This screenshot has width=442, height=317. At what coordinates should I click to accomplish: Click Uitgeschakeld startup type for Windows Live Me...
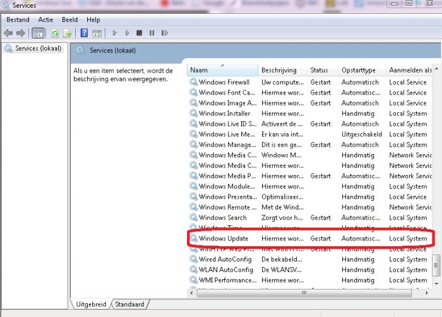[362, 135]
